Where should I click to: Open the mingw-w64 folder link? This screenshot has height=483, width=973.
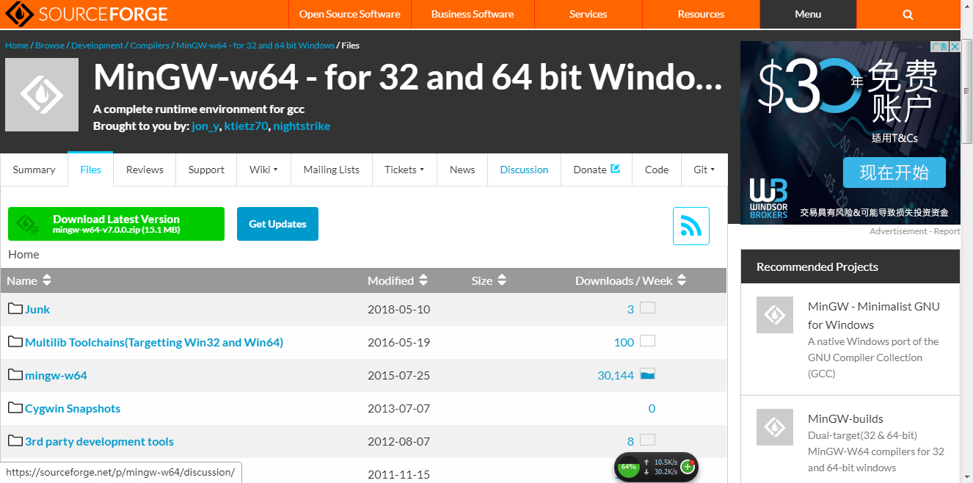point(56,375)
